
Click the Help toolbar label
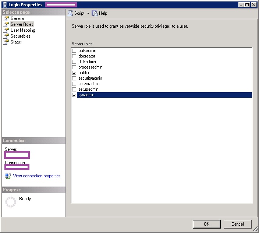point(103,13)
